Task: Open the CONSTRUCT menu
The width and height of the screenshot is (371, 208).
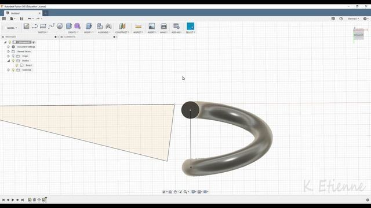Action: pyautogui.click(x=122, y=32)
